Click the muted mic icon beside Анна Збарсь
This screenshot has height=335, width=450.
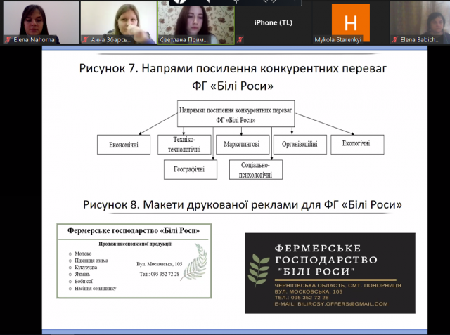(x=85, y=39)
